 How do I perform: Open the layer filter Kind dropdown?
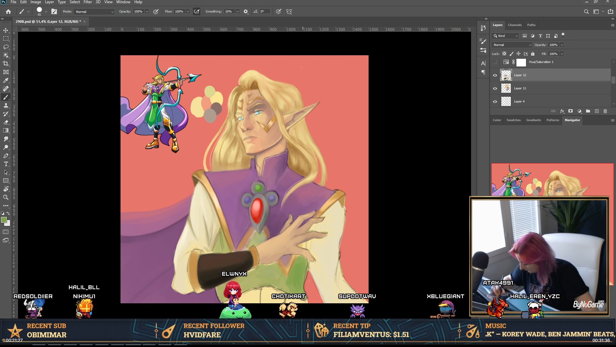[x=505, y=36]
